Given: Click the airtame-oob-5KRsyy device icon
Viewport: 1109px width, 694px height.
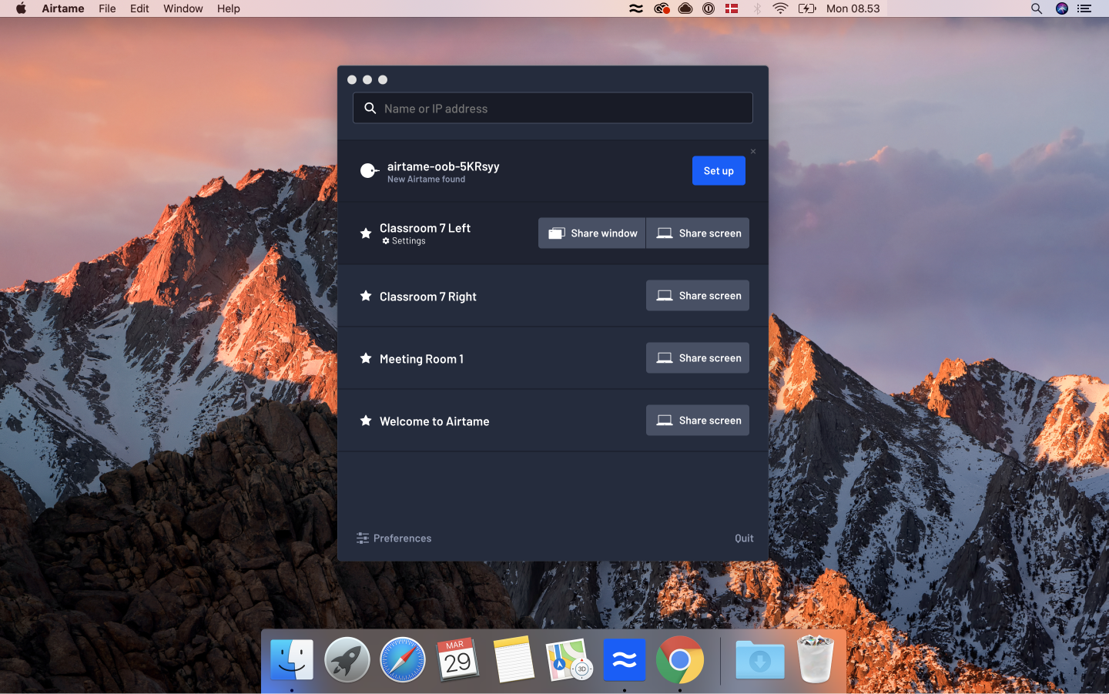Looking at the screenshot, I should [370, 171].
